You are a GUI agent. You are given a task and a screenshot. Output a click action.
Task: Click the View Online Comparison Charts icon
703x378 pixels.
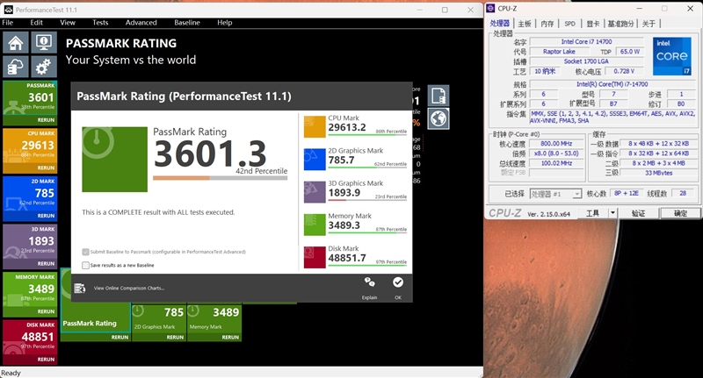[x=80, y=288]
